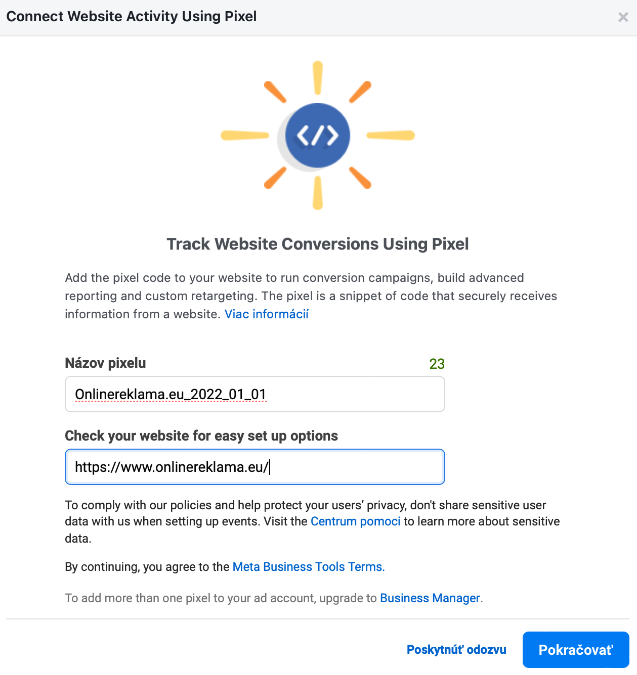Click the green character counter 23

pyautogui.click(x=437, y=364)
